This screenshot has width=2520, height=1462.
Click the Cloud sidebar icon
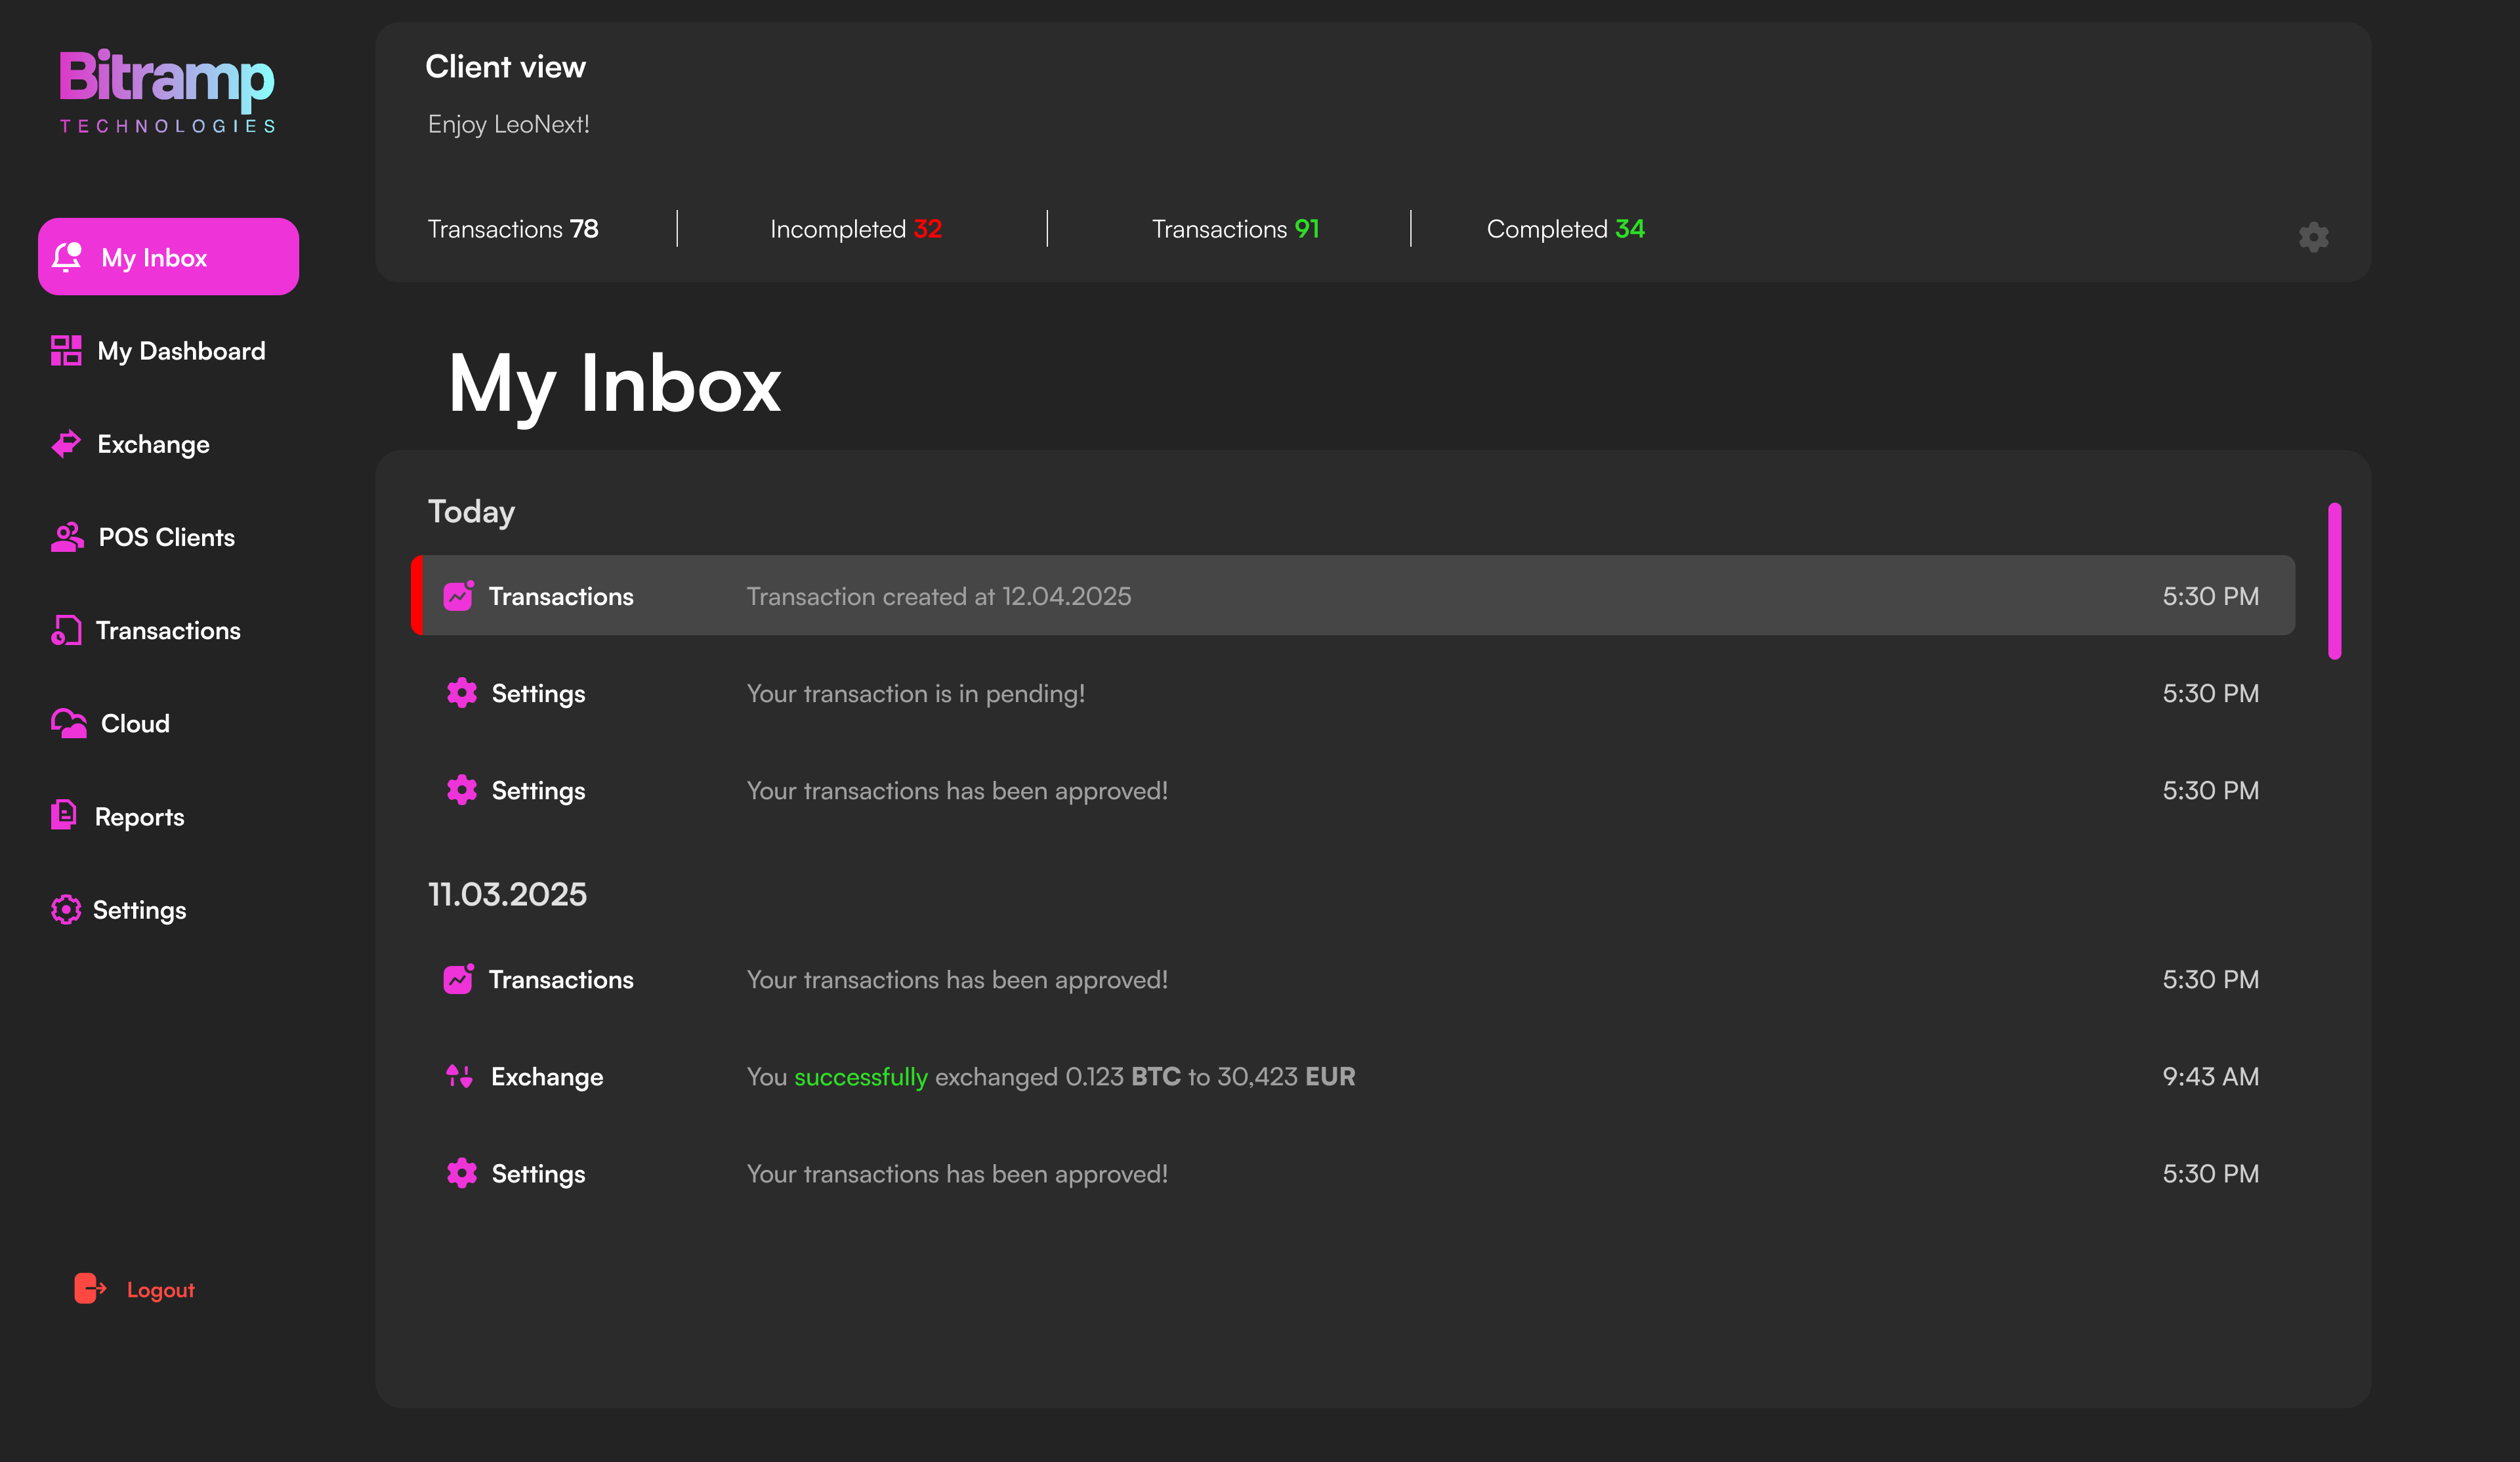[x=68, y=723]
